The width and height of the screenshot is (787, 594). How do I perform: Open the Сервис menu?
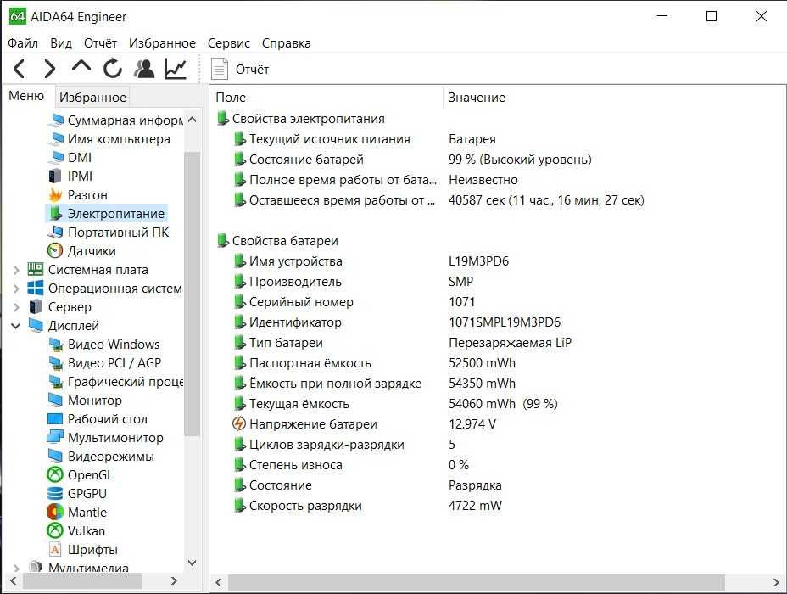(x=228, y=43)
